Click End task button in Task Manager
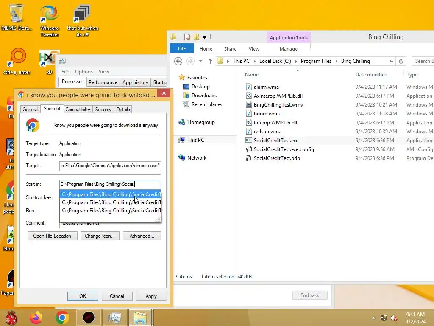The width and height of the screenshot is (434, 326). tap(310, 295)
